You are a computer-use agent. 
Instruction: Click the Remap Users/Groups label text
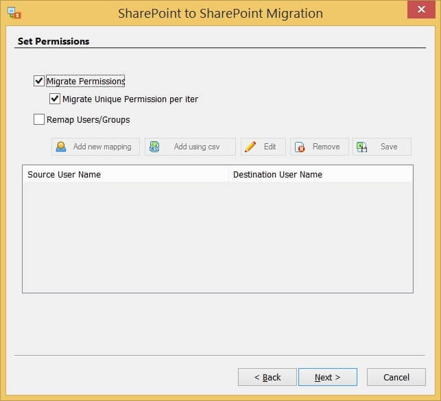click(x=88, y=120)
